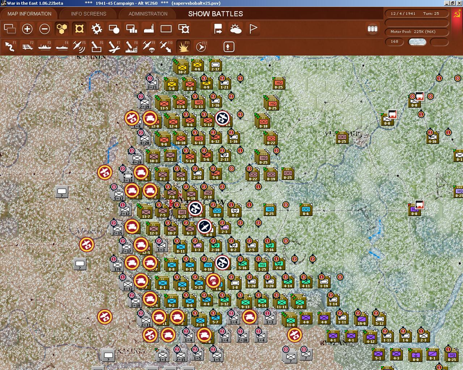Select the 13-5 red infantry counter
Screen dimensions: 463x370
(x=164, y=104)
